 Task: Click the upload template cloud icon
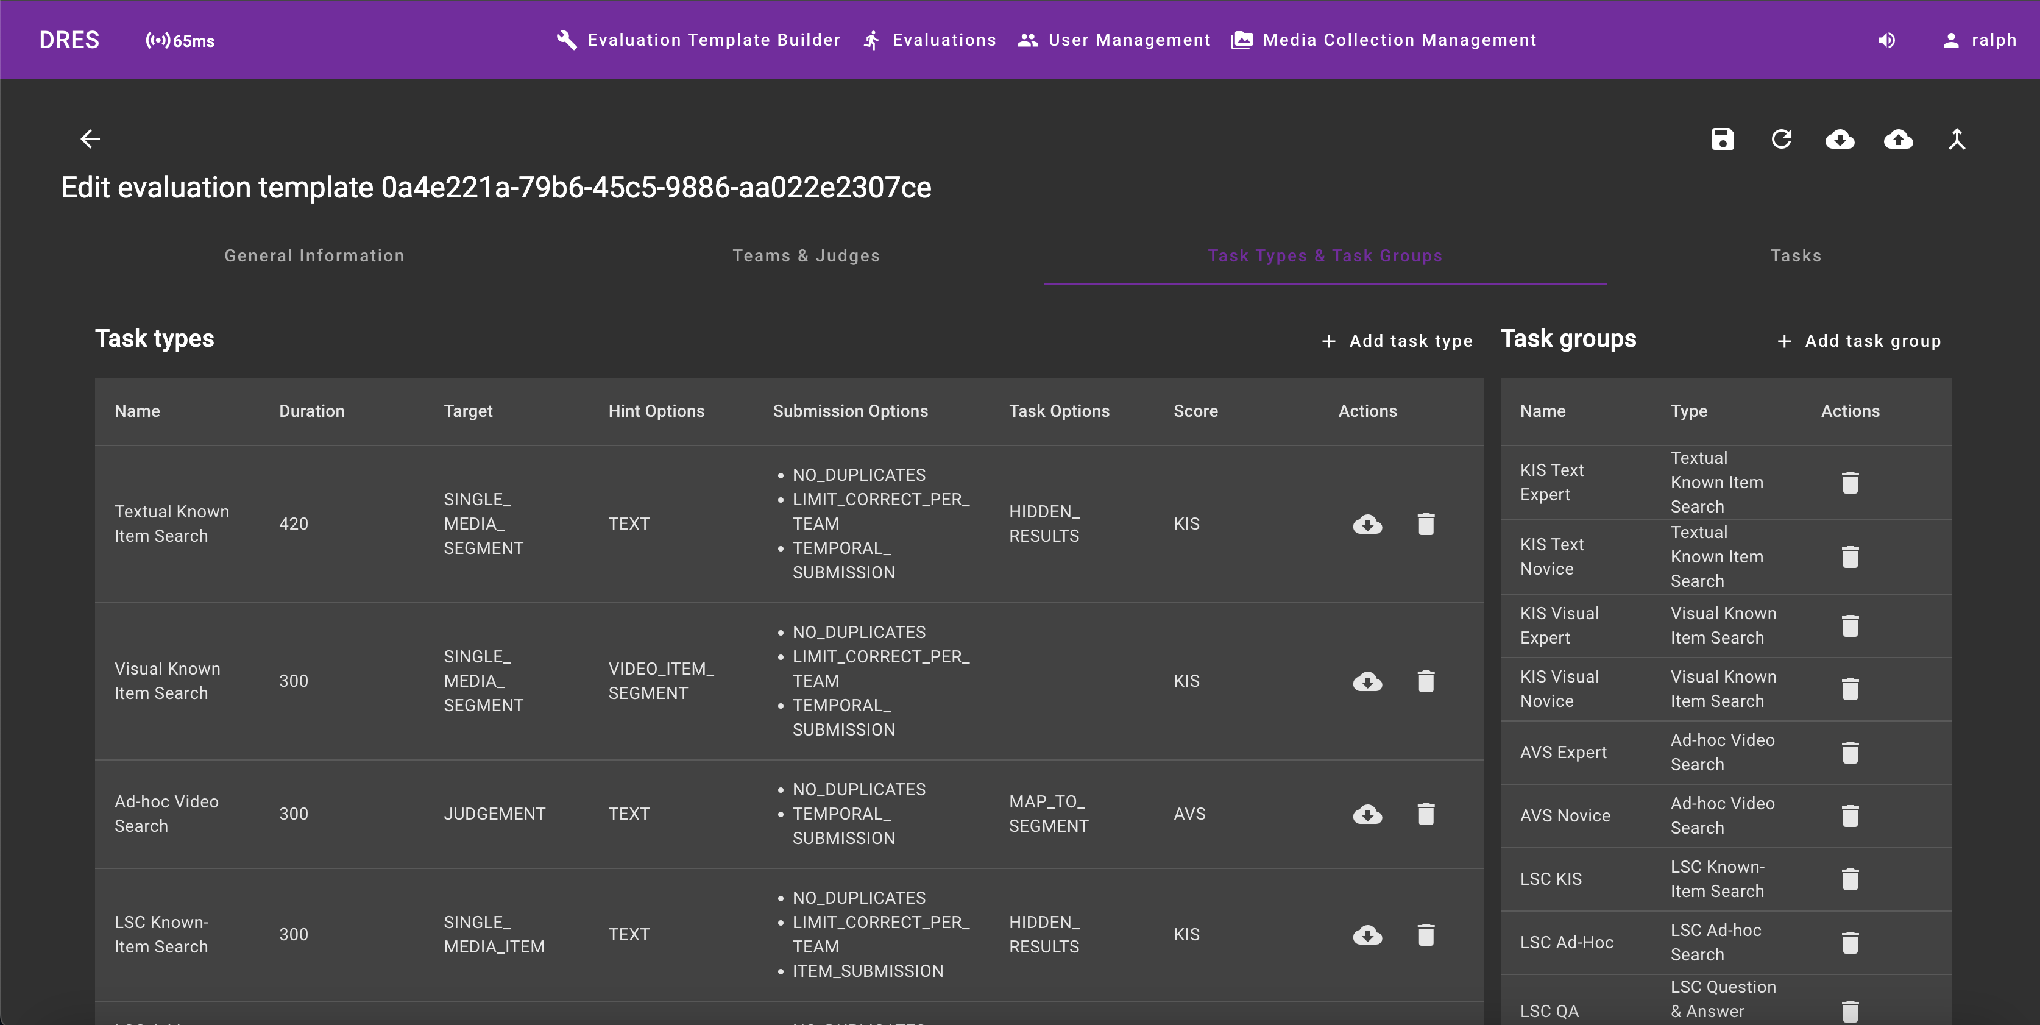[1897, 140]
